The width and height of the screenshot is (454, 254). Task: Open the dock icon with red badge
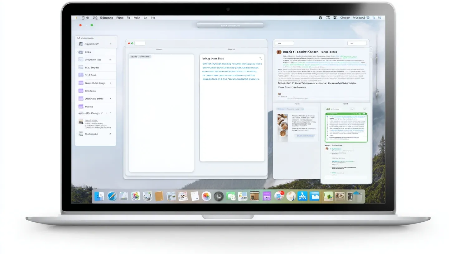tap(279, 196)
